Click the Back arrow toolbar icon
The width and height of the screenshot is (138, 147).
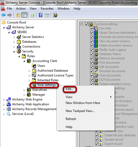[x=3, y=15]
